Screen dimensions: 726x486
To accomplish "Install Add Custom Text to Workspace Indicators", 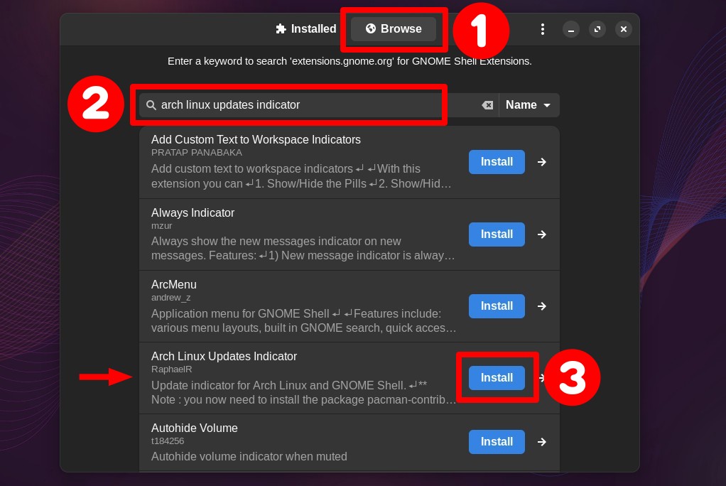I will 497,162.
